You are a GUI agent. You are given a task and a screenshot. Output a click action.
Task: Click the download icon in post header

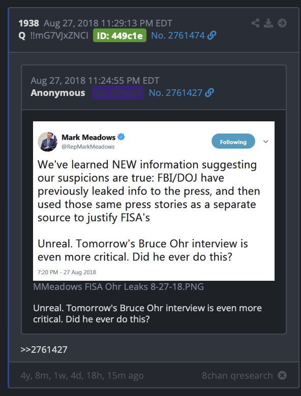point(268,23)
